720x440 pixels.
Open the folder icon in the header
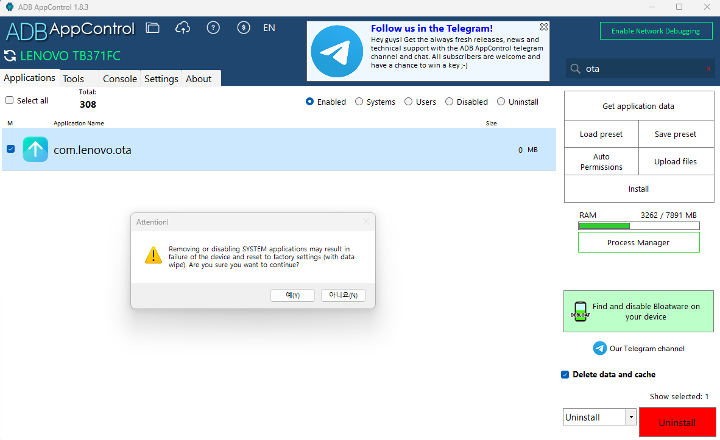click(152, 28)
